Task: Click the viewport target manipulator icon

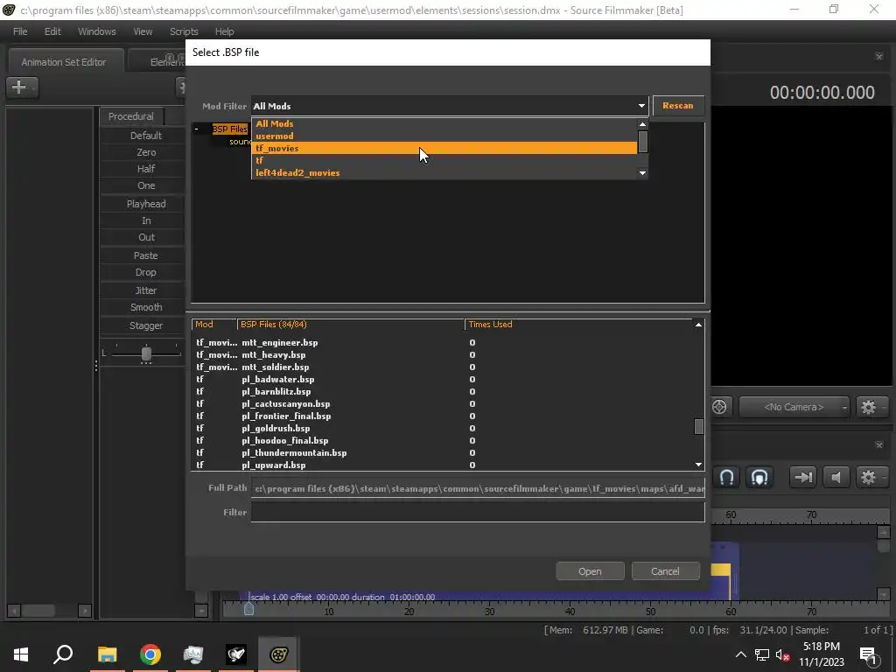Action: pyautogui.click(x=719, y=407)
